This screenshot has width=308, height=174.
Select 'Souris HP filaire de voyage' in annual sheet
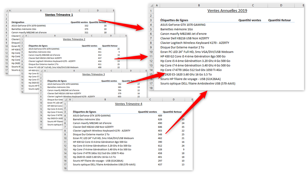pos(191,79)
